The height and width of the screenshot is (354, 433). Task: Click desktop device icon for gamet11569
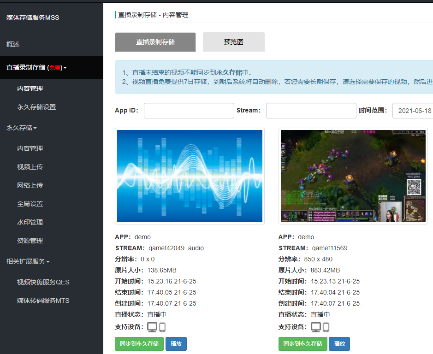[316, 327]
